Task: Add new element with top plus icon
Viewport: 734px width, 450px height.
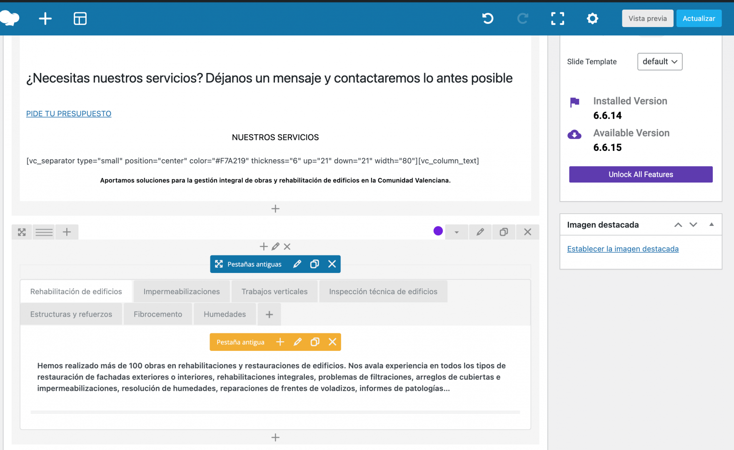Action: point(45,18)
